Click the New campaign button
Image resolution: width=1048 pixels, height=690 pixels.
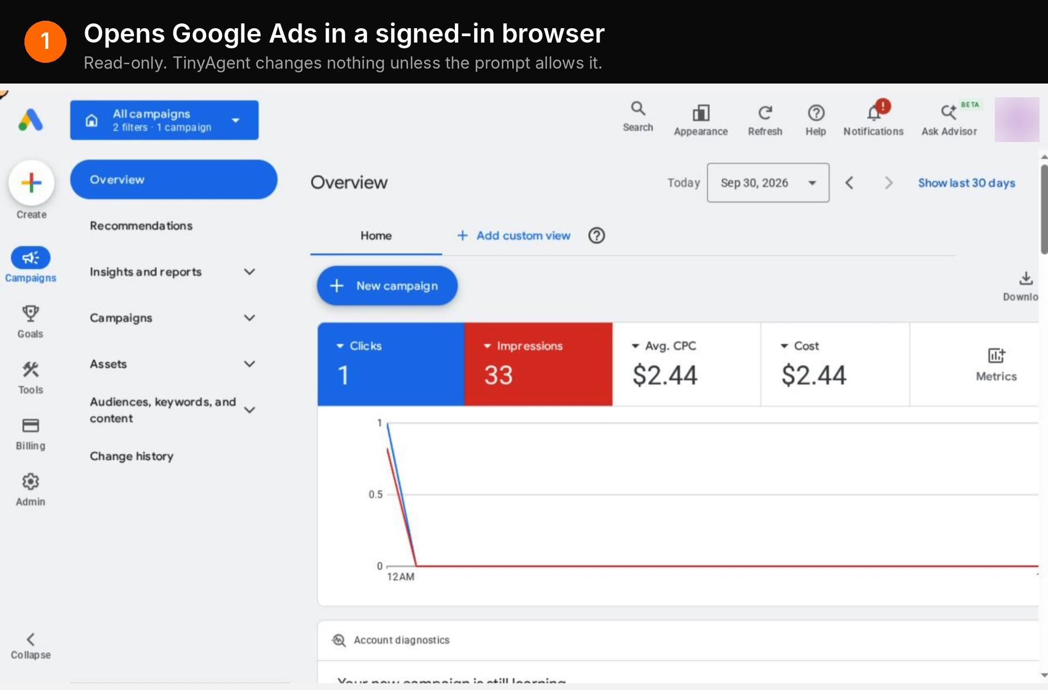click(x=387, y=286)
